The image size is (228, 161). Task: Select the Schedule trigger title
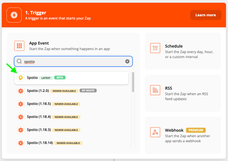click(x=174, y=46)
